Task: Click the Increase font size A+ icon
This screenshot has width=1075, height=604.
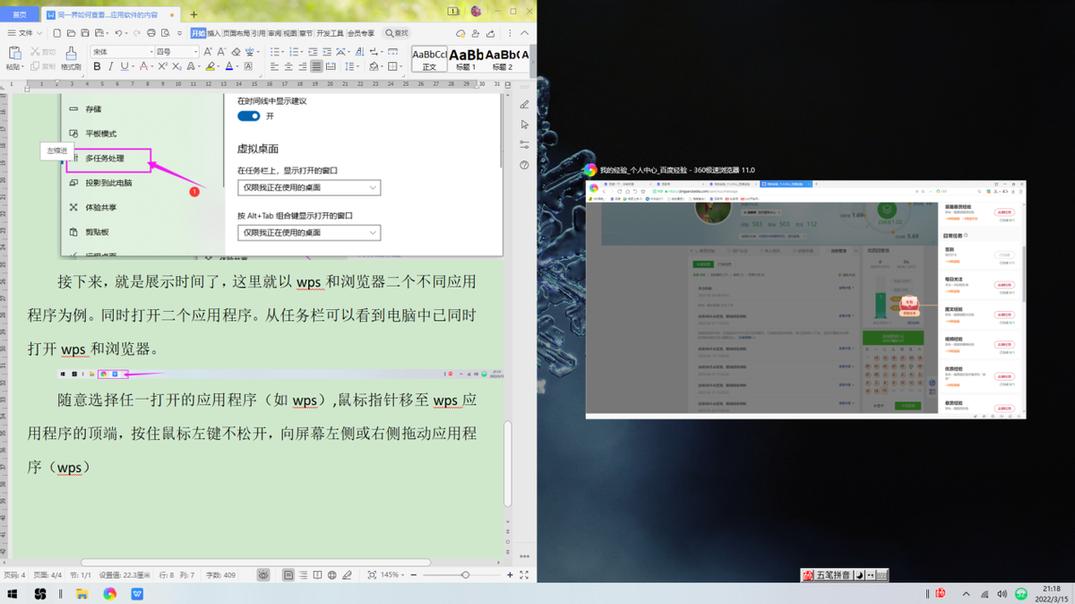Action: [x=208, y=52]
